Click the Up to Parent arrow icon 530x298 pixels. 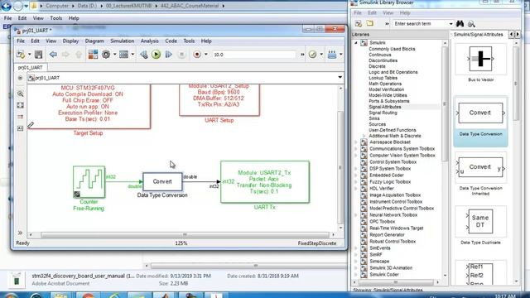(x=79, y=55)
